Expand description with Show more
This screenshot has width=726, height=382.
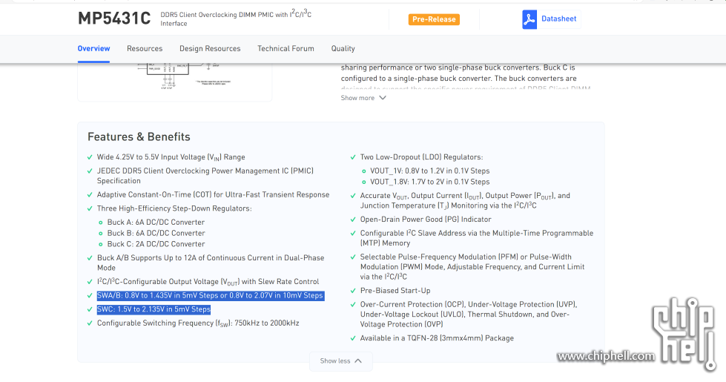click(357, 98)
